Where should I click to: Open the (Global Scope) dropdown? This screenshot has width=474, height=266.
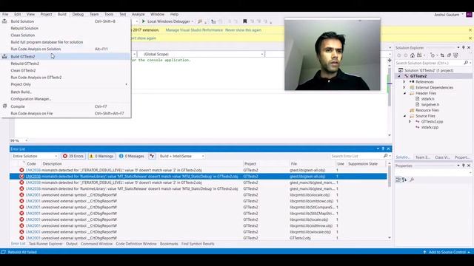click(x=201, y=54)
